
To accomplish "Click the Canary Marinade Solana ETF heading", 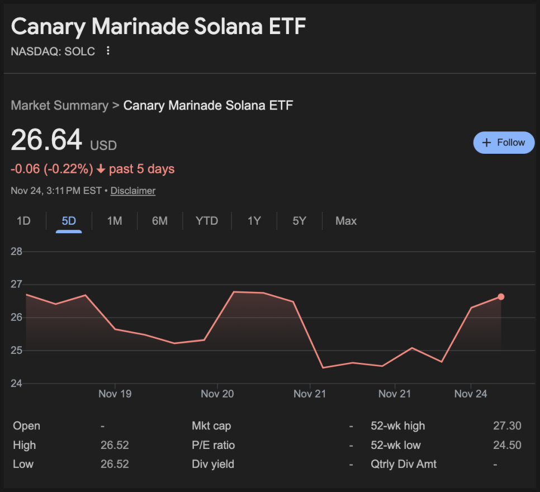I will 159,27.
